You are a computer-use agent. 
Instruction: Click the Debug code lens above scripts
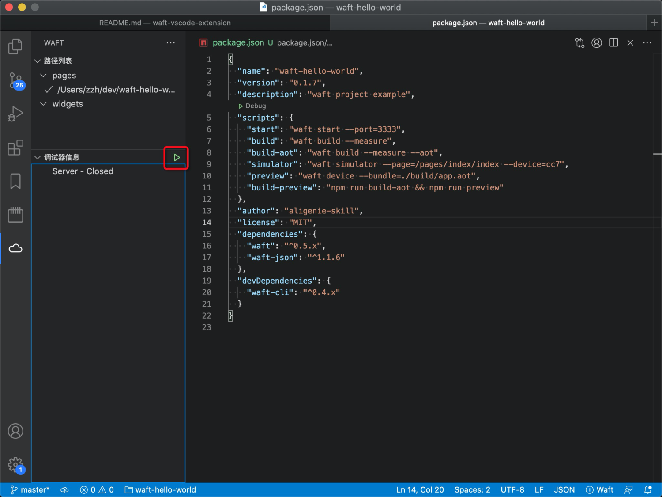point(252,106)
